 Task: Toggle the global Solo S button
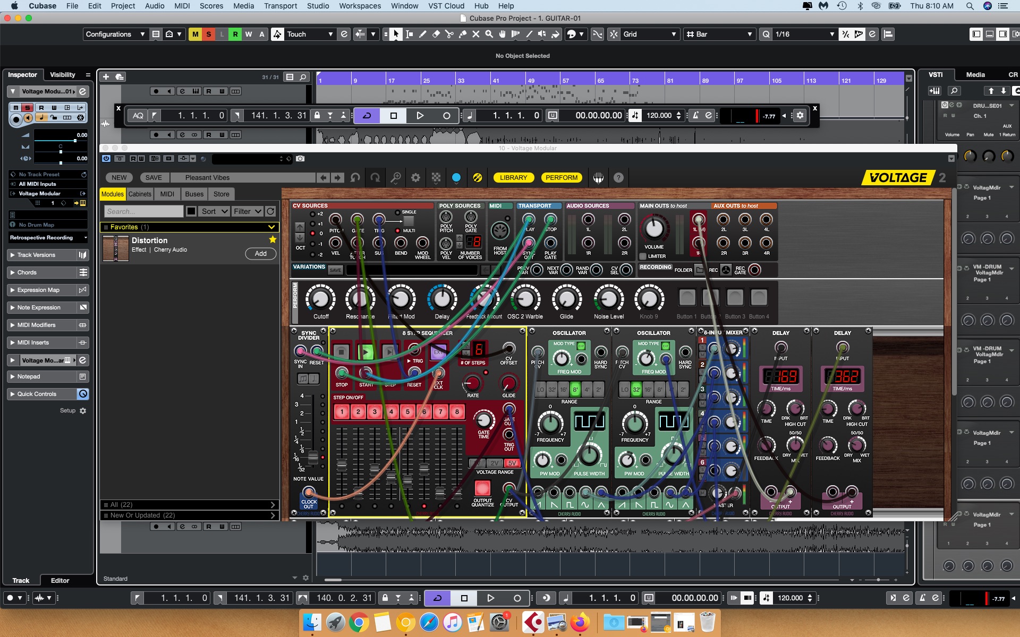208,34
